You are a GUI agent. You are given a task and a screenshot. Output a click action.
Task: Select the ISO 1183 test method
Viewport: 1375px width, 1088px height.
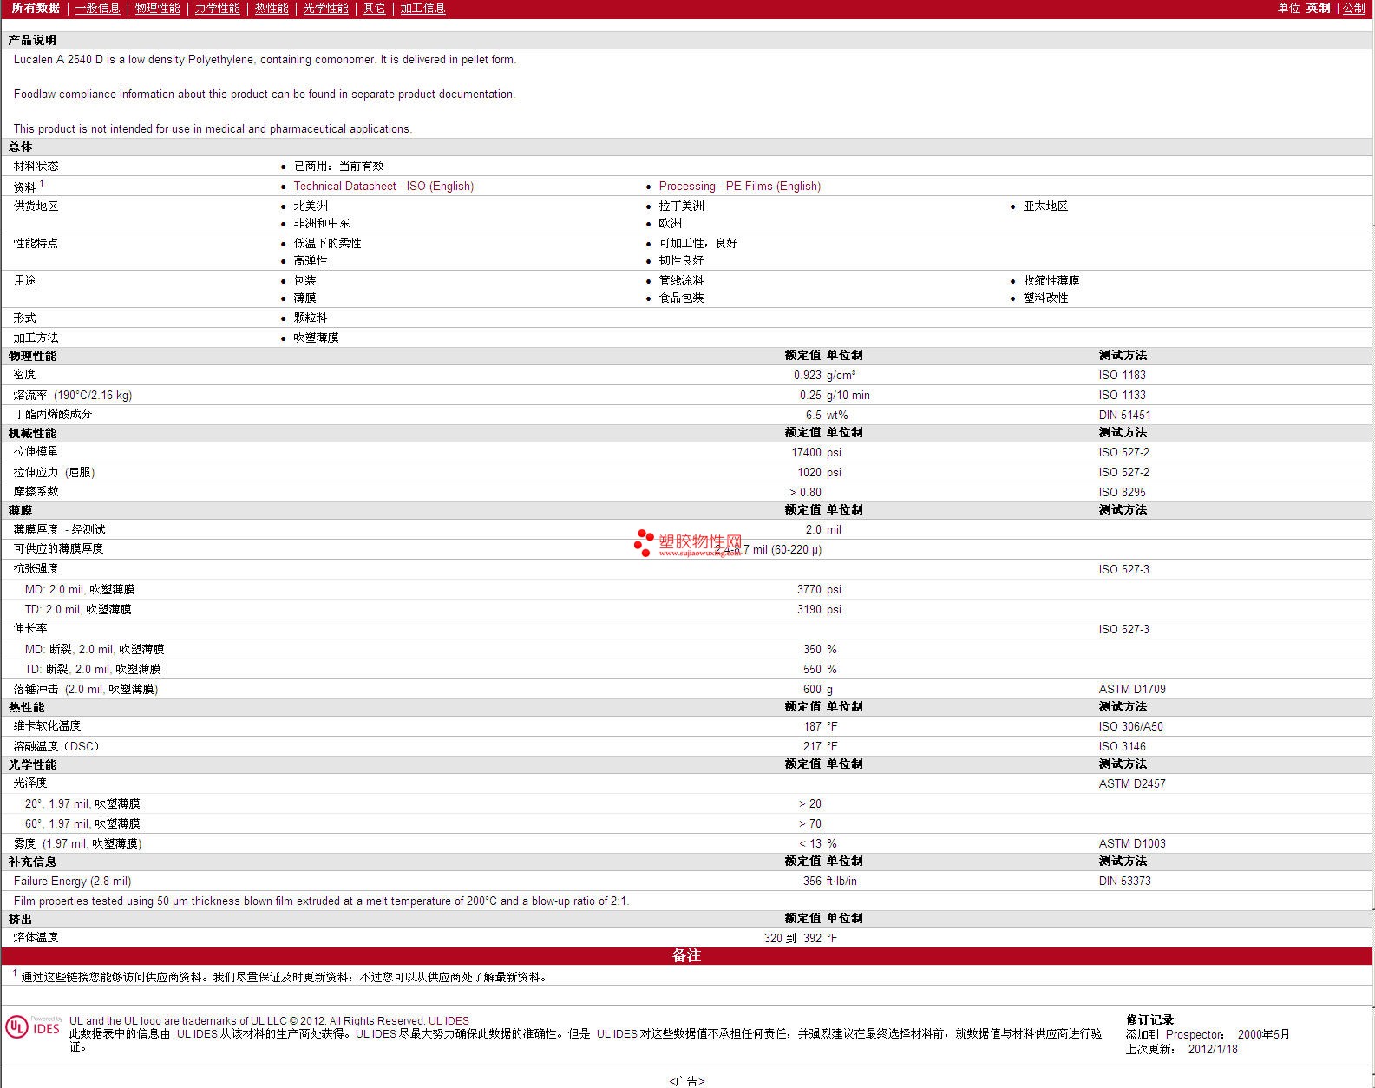coord(1123,375)
